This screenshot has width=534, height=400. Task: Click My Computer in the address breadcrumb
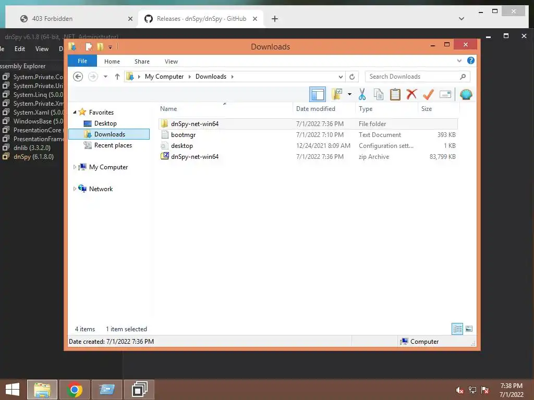(x=164, y=77)
